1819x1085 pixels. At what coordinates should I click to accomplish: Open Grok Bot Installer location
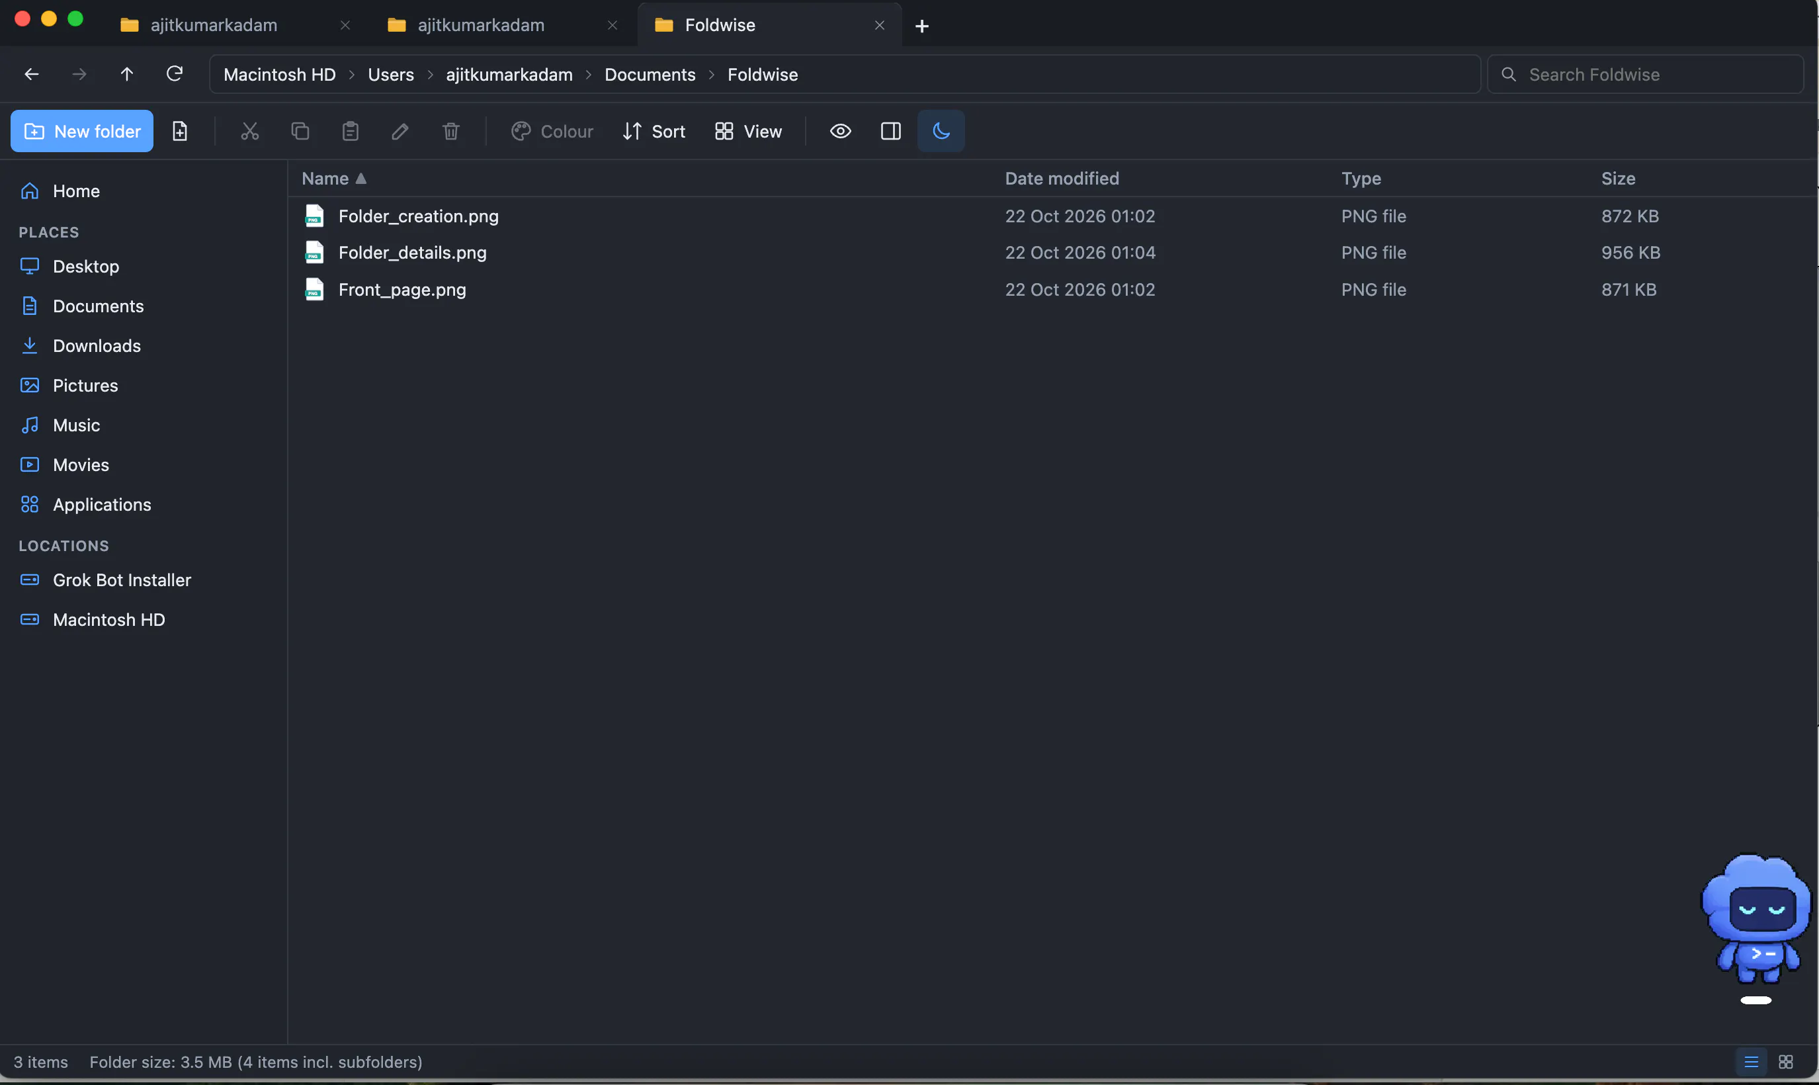coord(144,580)
